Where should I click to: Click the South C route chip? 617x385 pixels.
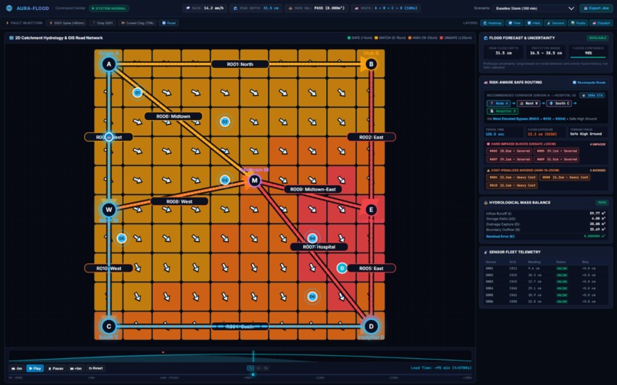pyautogui.click(x=559, y=103)
